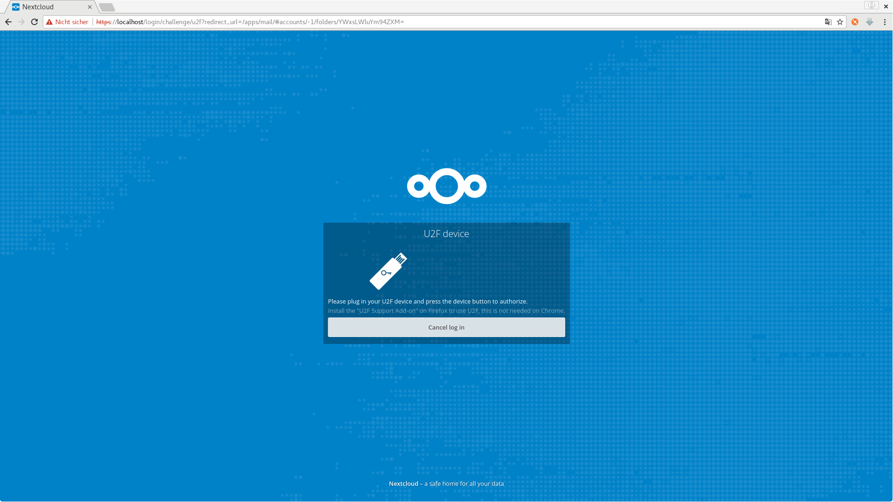Click the translate page icon
Viewport: 893px width, 502px height.
click(828, 22)
